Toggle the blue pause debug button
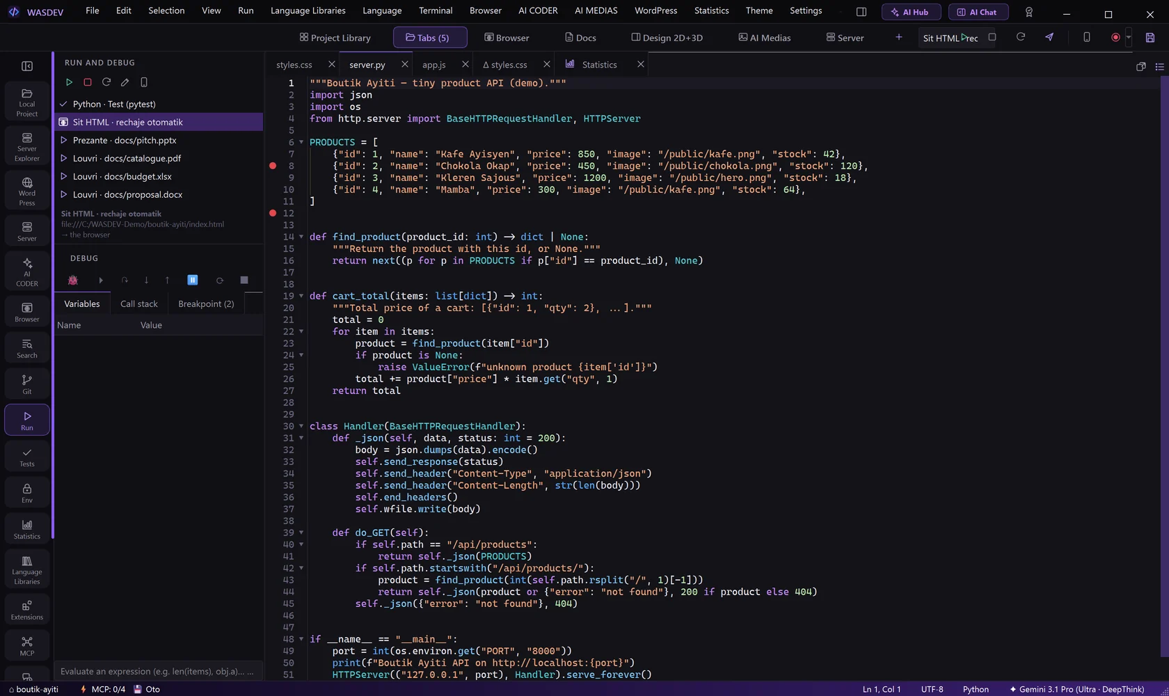The height and width of the screenshot is (696, 1169). coord(193,280)
